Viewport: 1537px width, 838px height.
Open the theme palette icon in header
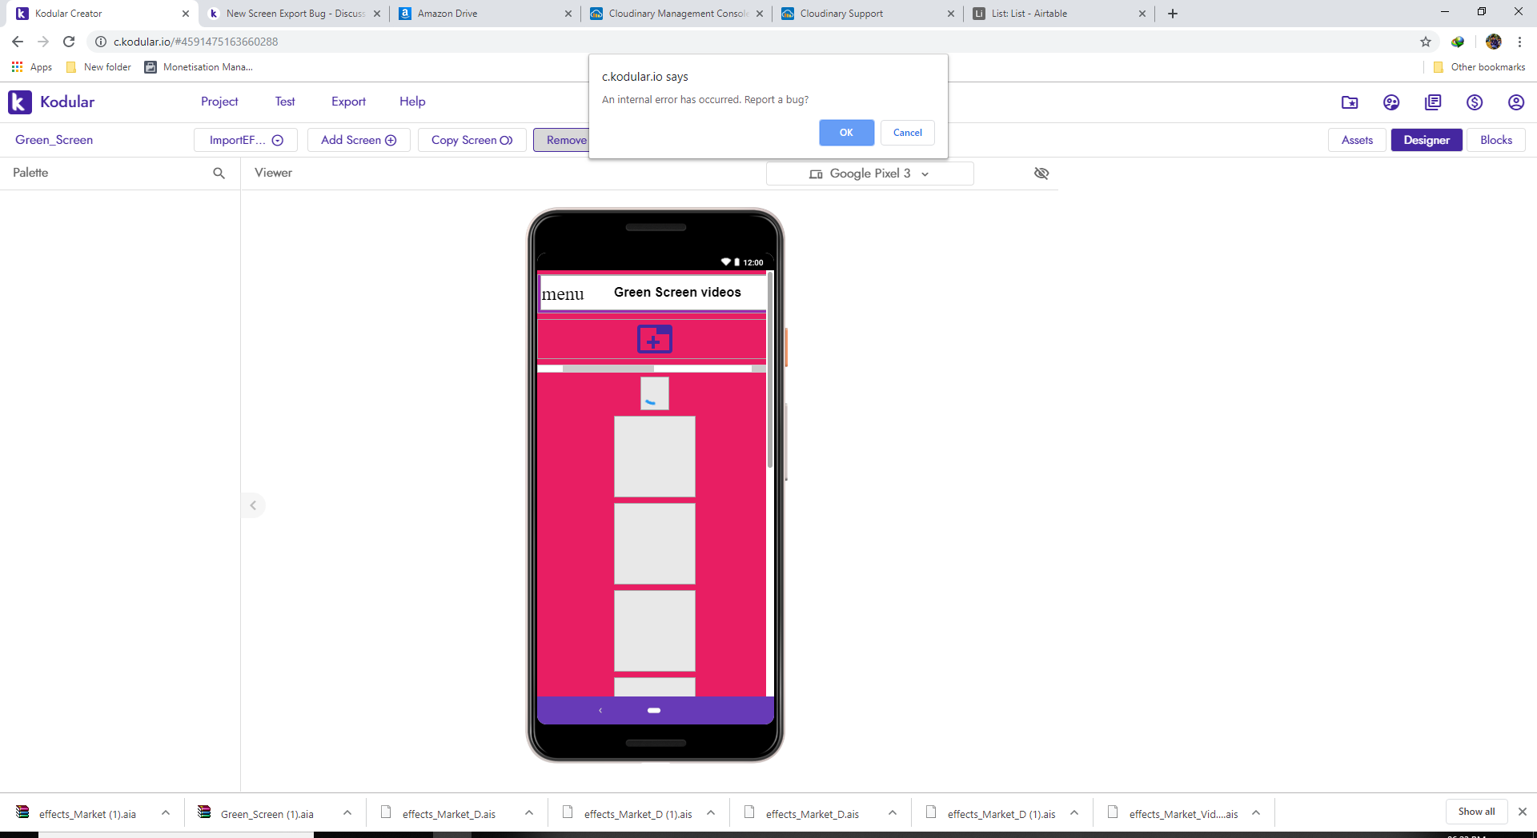click(x=1391, y=102)
